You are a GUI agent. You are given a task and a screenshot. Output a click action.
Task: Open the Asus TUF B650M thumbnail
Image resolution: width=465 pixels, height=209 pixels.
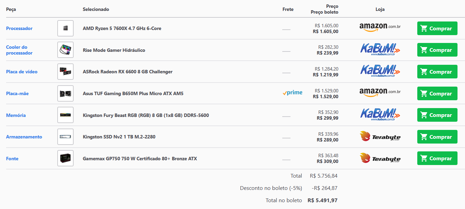[65, 93]
